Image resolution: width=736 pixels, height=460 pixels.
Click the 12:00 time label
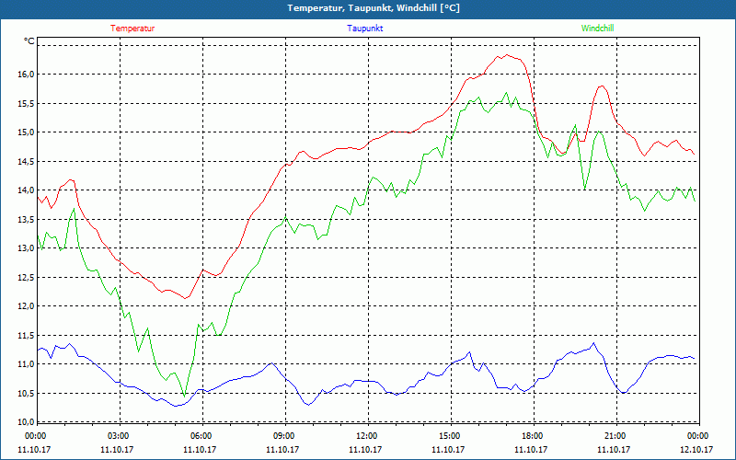(x=365, y=436)
